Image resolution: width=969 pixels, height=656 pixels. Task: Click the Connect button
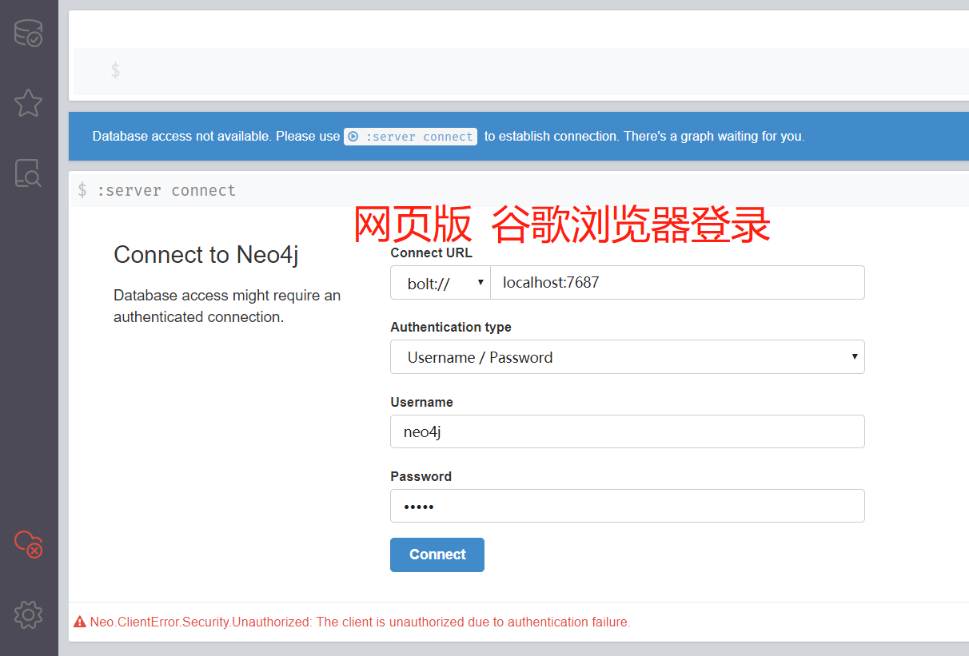(437, 555)
